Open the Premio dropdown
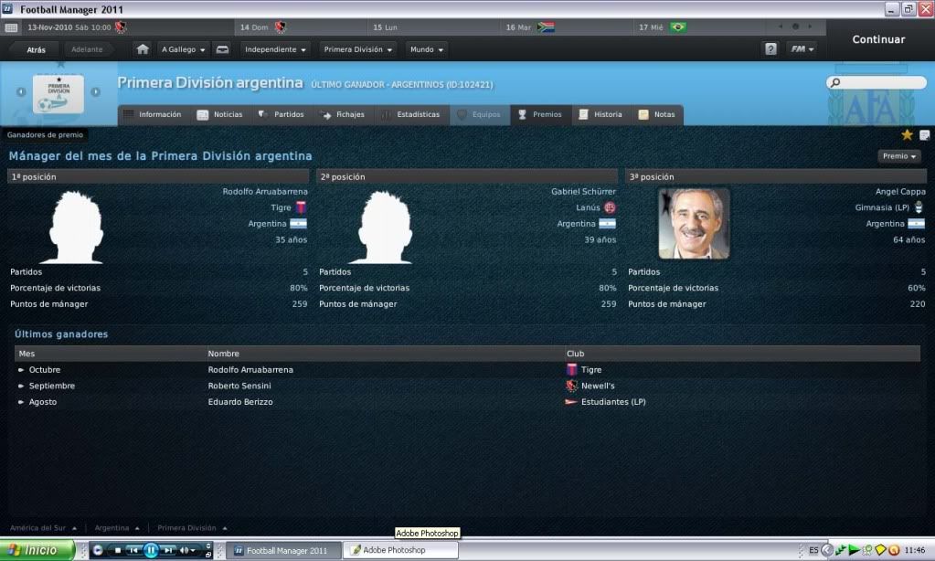The width and height of the screenshot is (935, 561). pos(899,156)
